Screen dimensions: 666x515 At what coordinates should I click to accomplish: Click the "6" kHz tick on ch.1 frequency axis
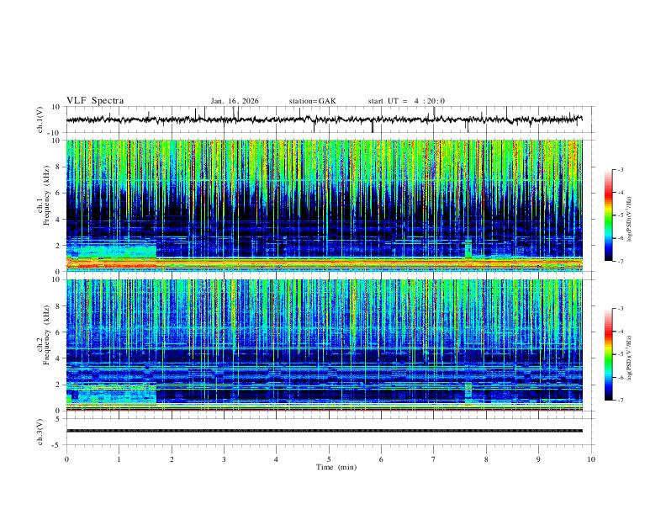58,193
